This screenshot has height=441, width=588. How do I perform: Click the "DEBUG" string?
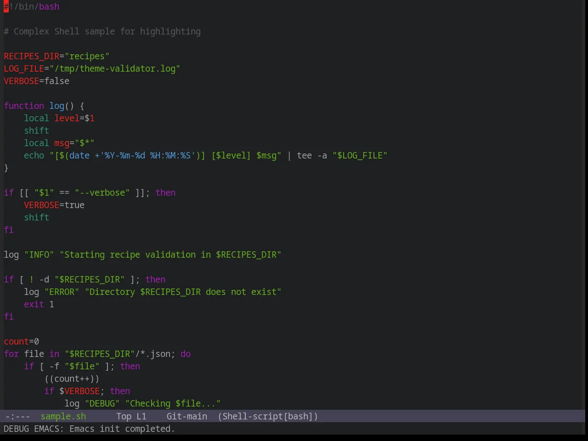[x=102, y=403]
